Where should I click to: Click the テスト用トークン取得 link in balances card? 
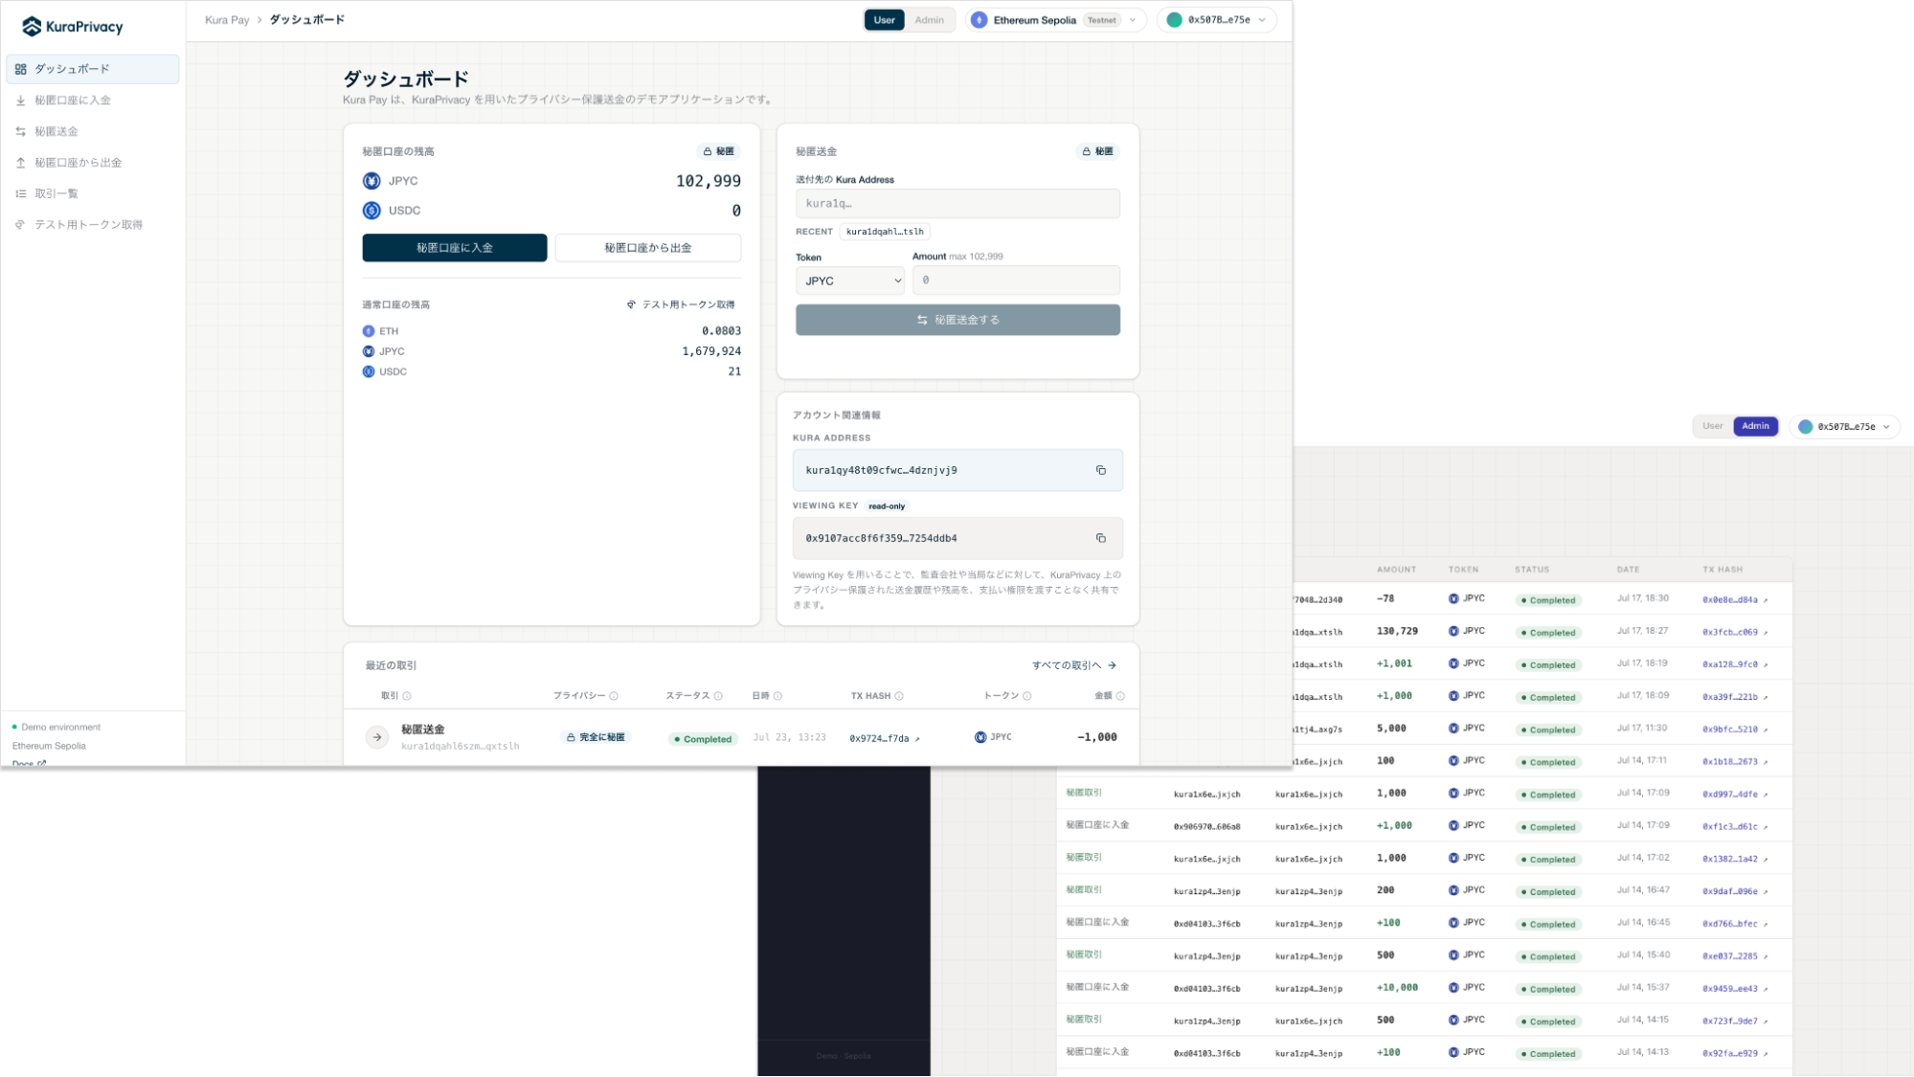coord(681,304)
